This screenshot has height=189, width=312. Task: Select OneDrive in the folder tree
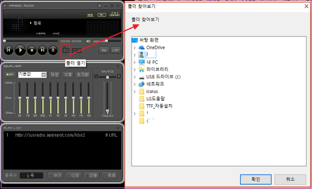[155, 47]
